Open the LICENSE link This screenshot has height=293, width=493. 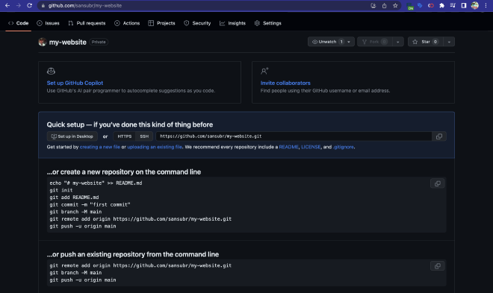[x=311, y=147]
